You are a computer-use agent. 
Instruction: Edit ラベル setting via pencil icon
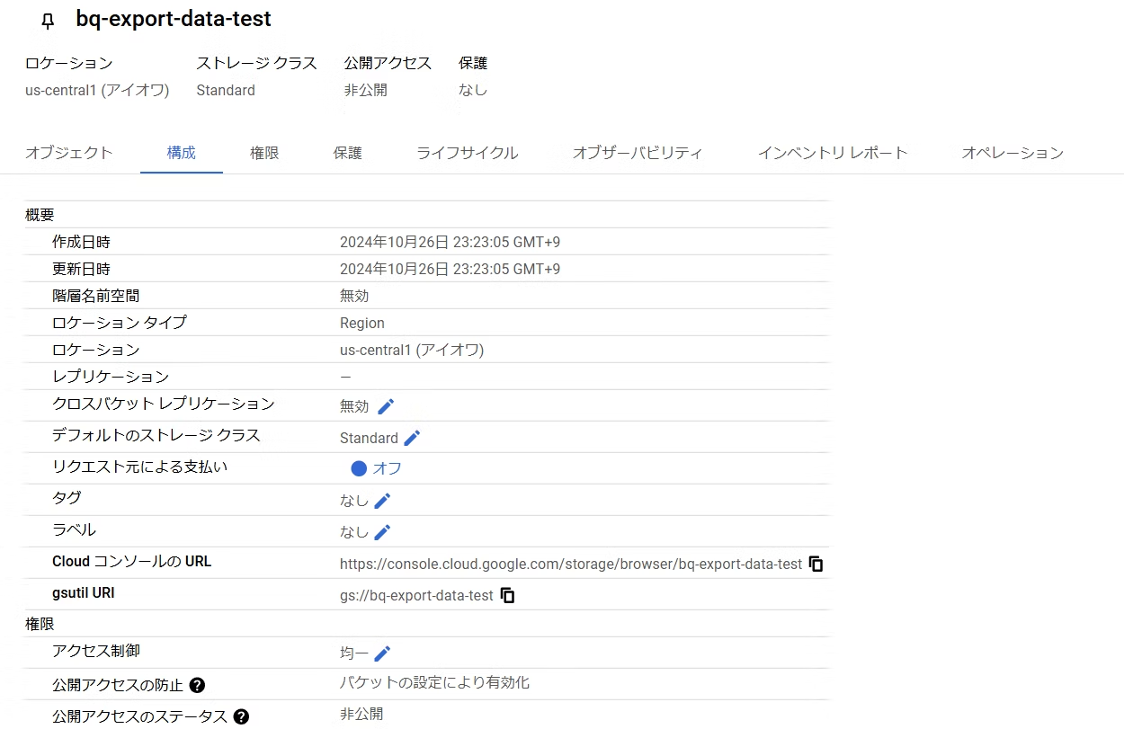pyautogui.click(x=380, y=531)
